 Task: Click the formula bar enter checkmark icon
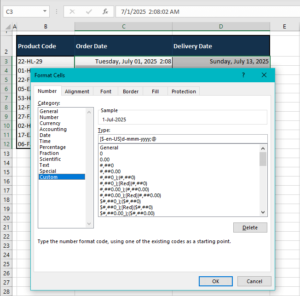click(x=89, y=11)
